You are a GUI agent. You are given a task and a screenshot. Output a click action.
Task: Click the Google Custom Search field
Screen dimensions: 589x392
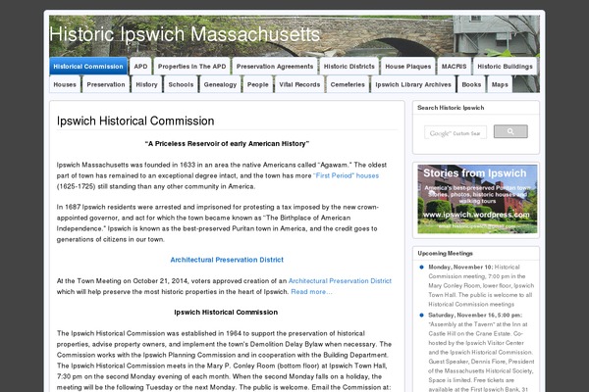pyautogui.click(x=455, y=133)
